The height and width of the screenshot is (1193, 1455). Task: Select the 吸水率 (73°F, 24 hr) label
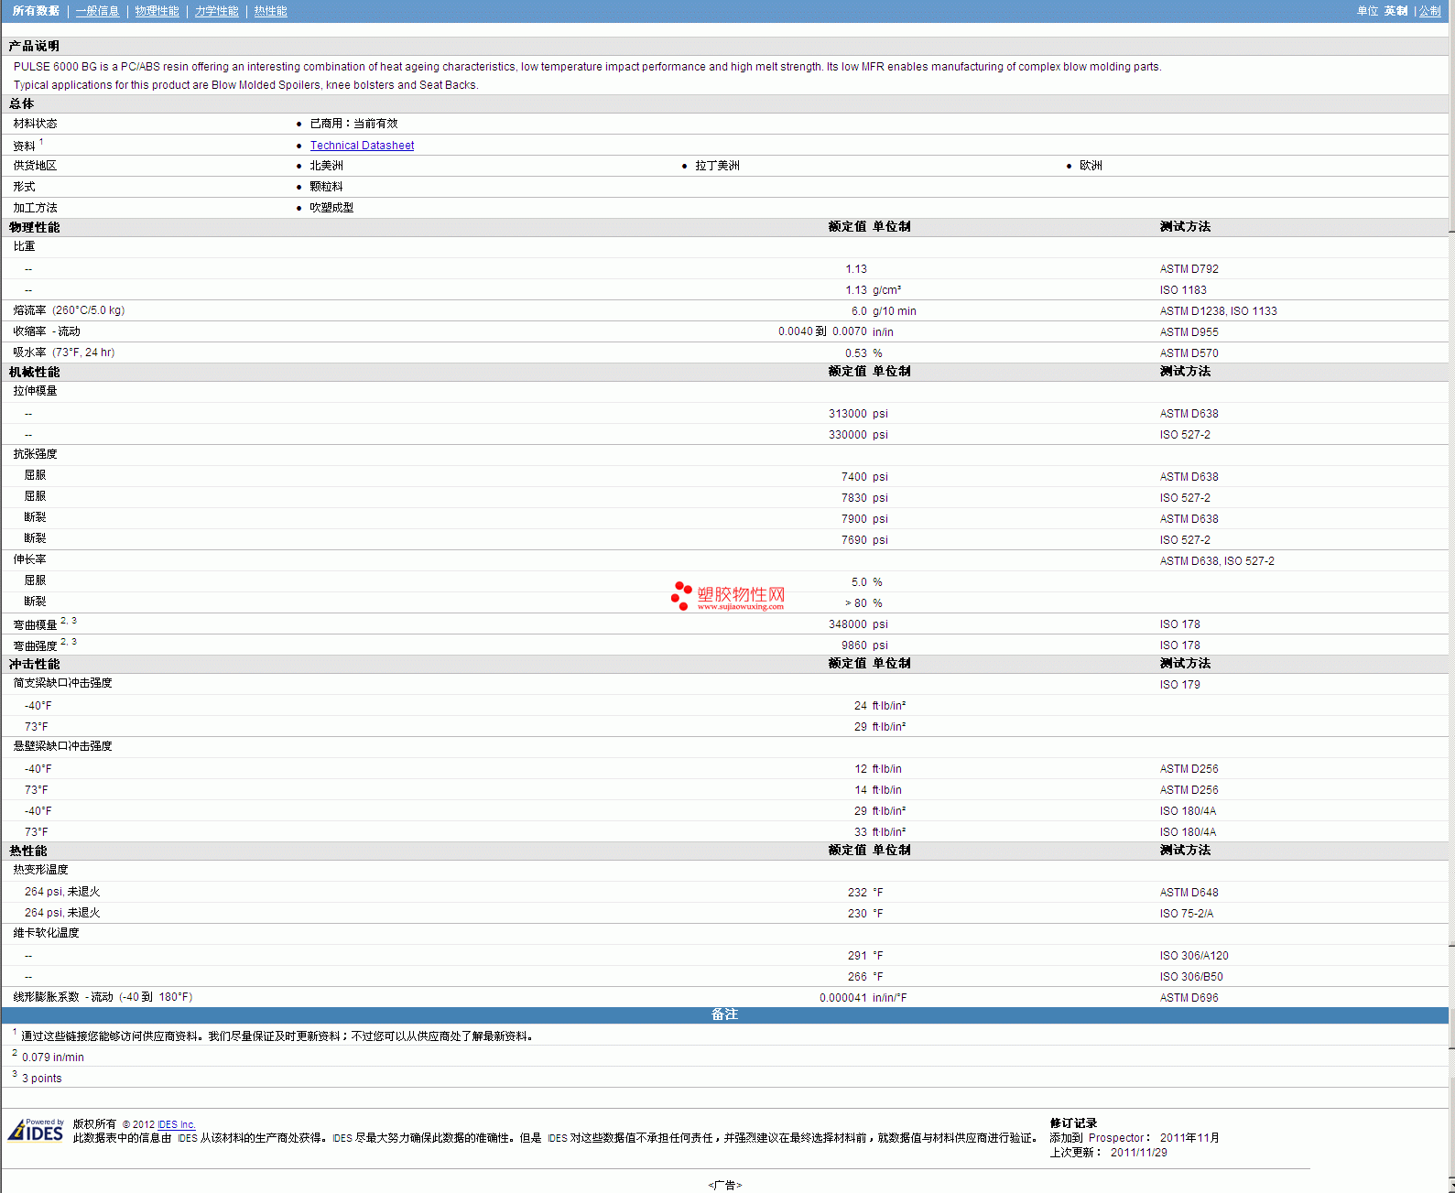click(64, 352)
